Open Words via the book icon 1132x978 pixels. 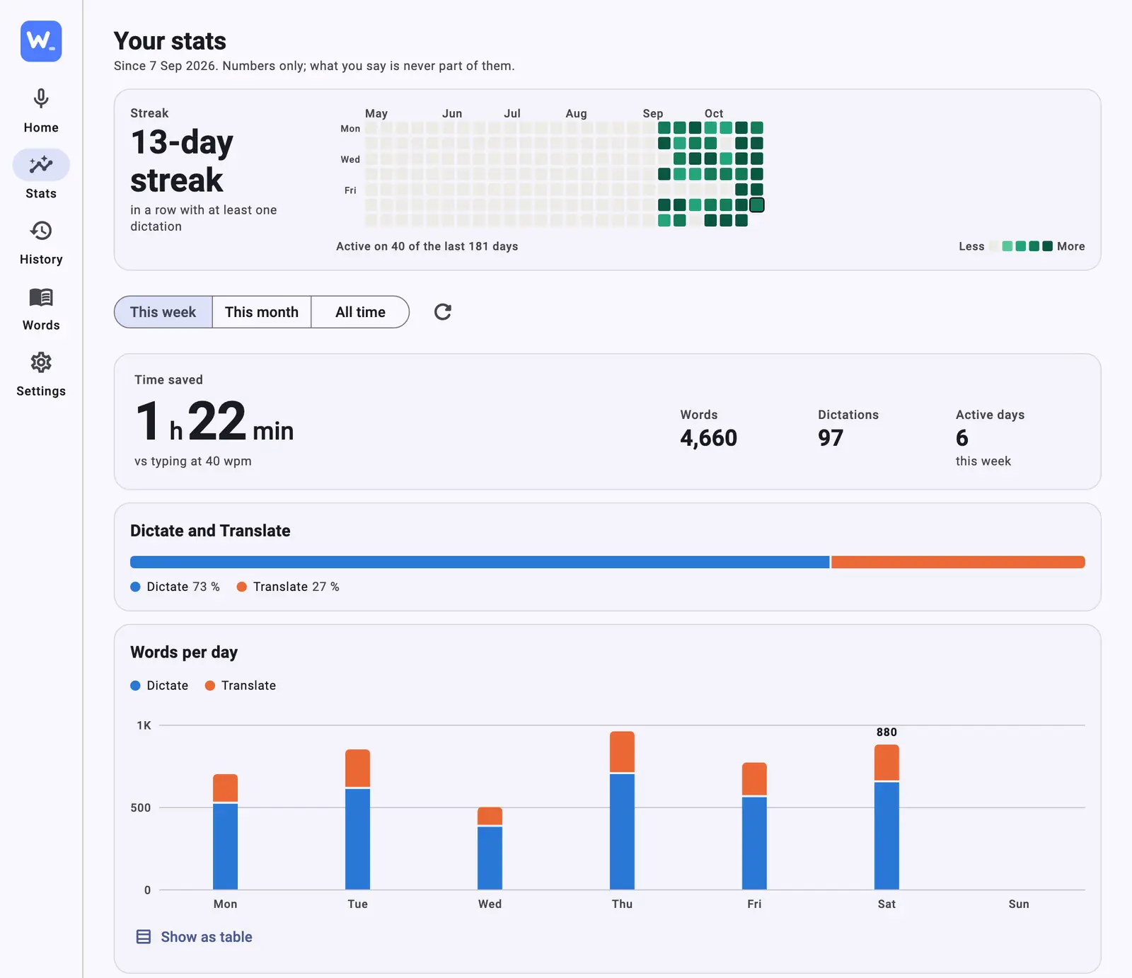pyautogui.click(x=41, y=297)
